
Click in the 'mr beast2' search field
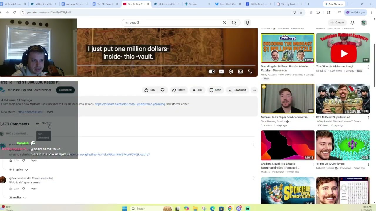coord(172,23)
